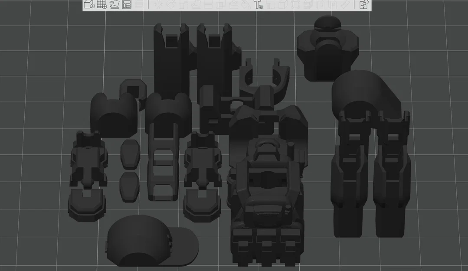Click the Arrange all objects icon
This screenshot has width=468, height=271.
click(x=127, y=4)
